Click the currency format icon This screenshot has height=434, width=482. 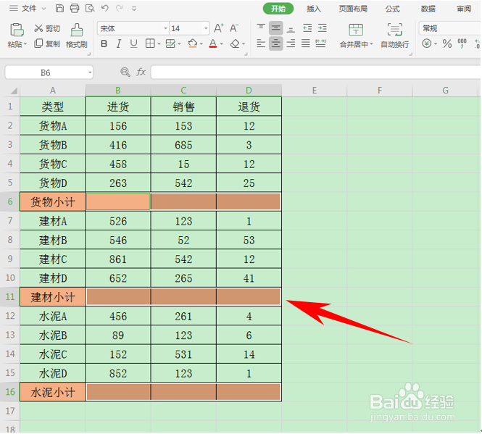(x=427, y=43)
